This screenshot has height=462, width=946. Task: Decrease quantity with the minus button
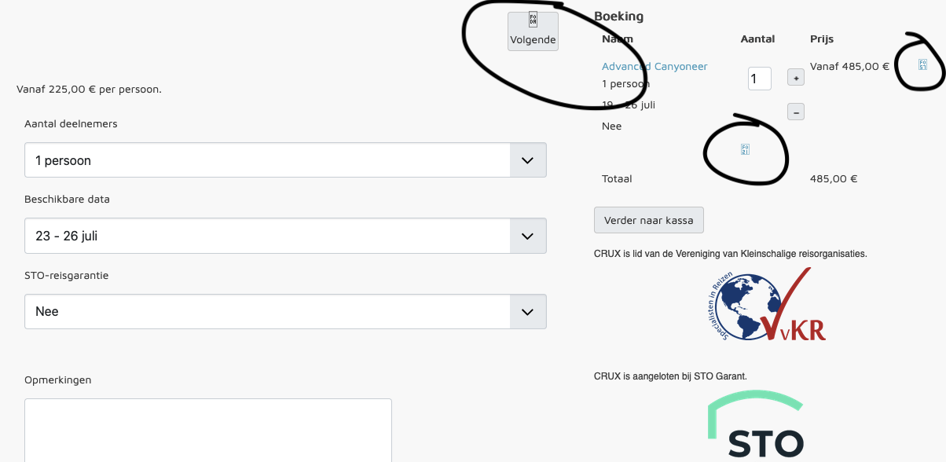[x=796, y=112]
